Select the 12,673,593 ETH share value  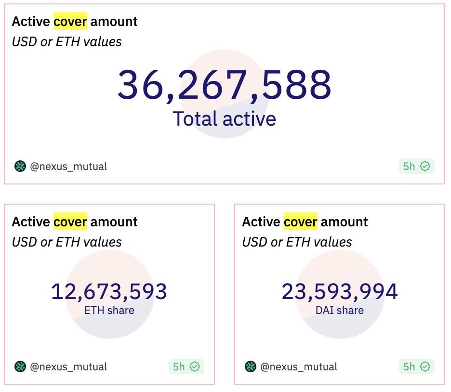pyautogui.click(x=109, y=291)
